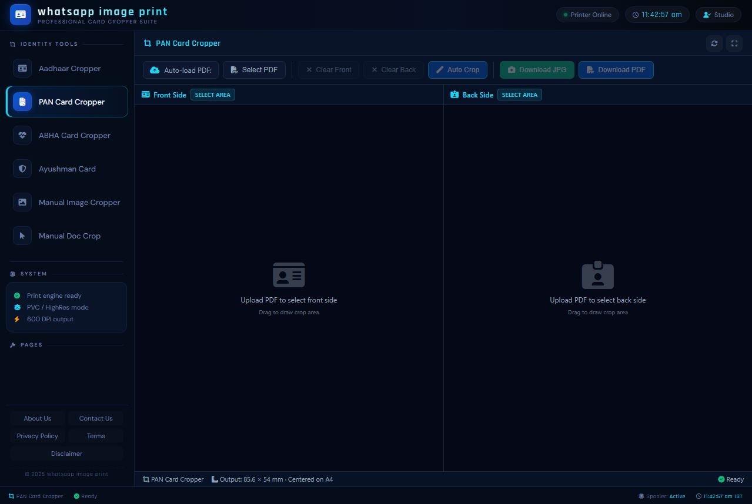
Task: Open the Privacy Policy link
Action: [38, 436]
